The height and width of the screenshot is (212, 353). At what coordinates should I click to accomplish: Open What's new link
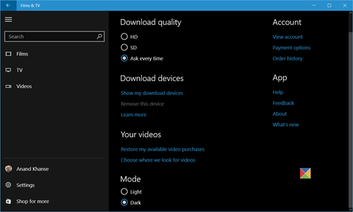pos(286,125)
